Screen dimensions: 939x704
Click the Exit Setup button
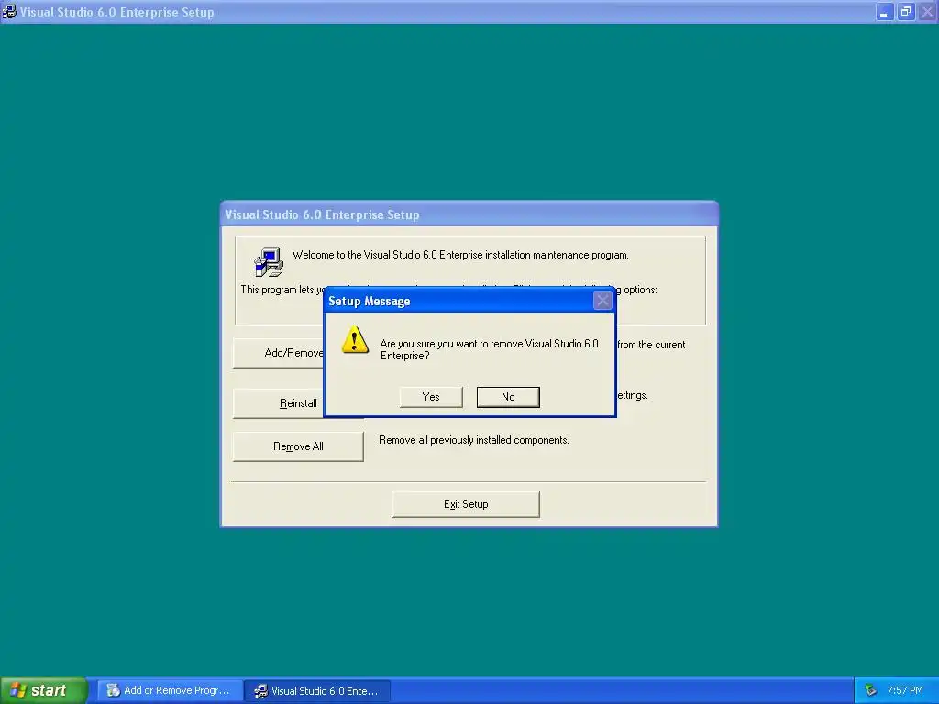[466, 504]
